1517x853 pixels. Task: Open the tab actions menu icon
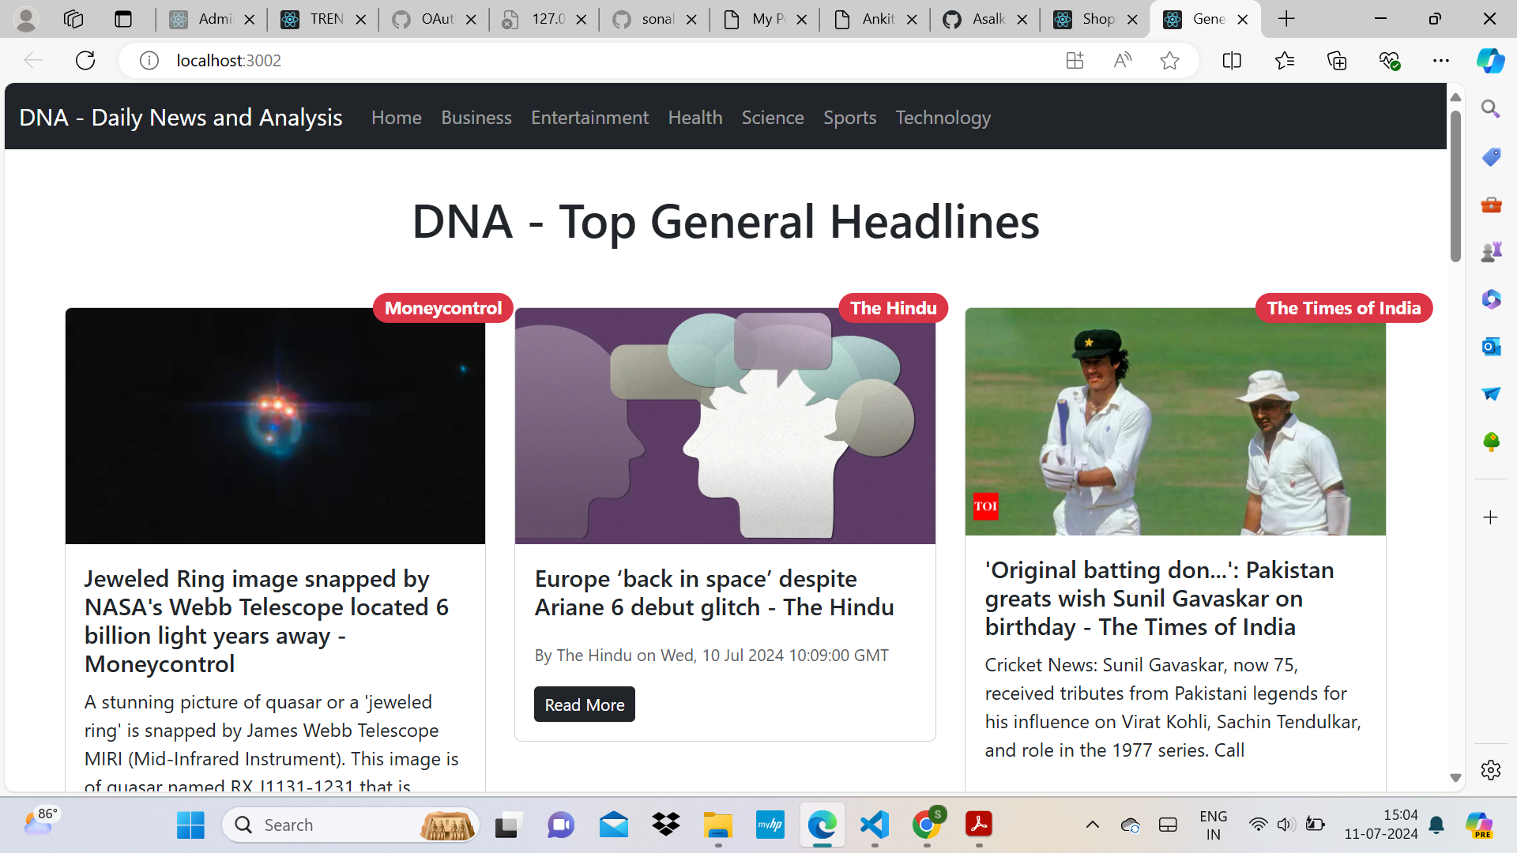[x=123, y=19]
